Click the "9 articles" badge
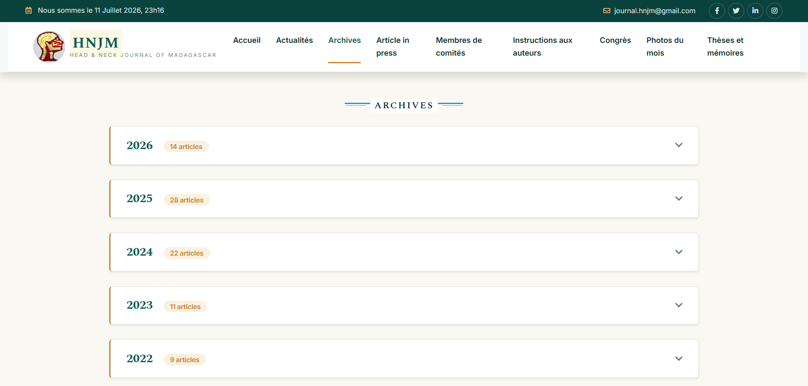 184,360
